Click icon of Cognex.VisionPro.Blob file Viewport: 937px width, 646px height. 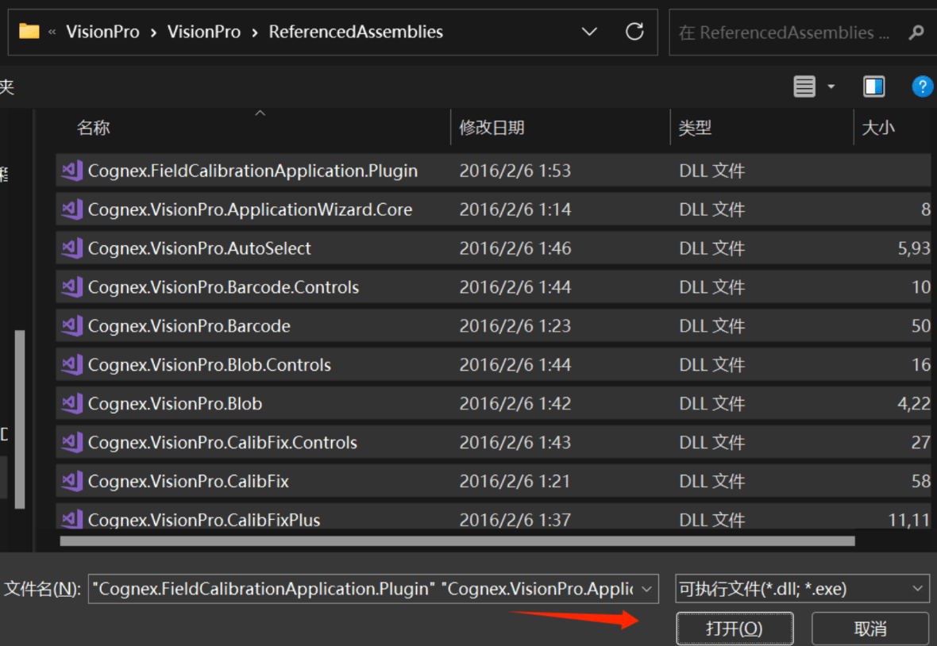[71, 404]
